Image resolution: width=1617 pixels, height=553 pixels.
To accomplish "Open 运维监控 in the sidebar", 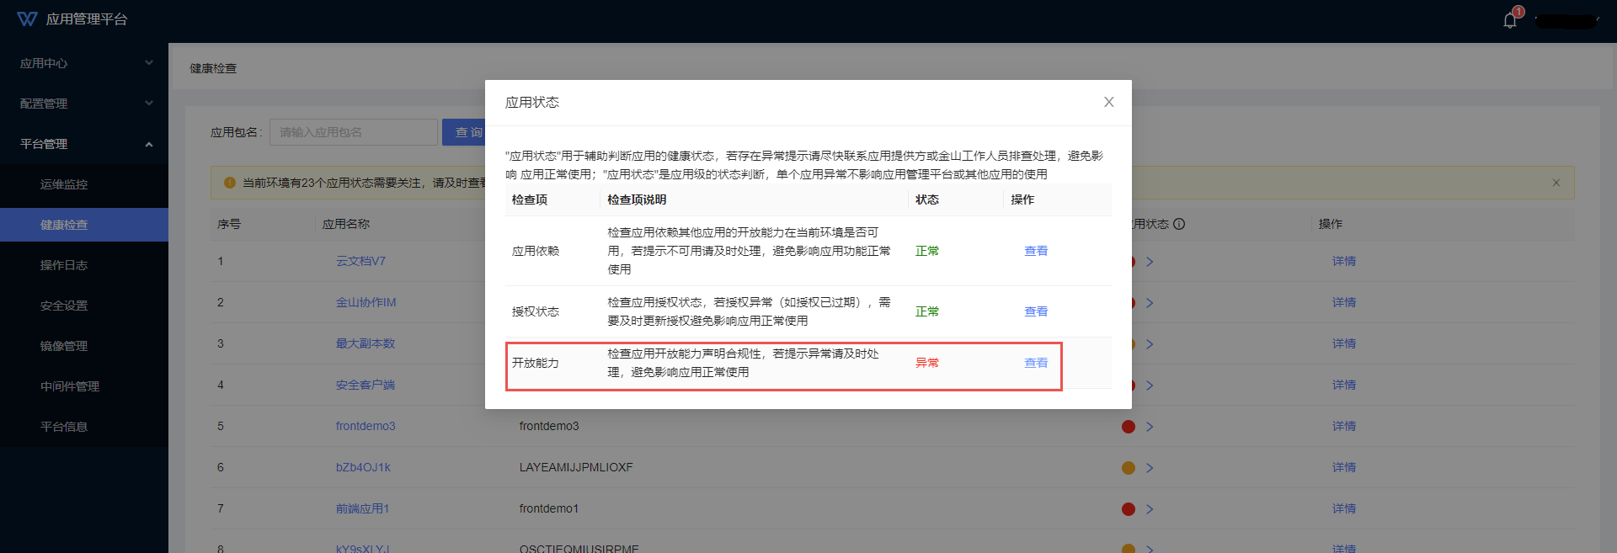I will click(64, 184).
